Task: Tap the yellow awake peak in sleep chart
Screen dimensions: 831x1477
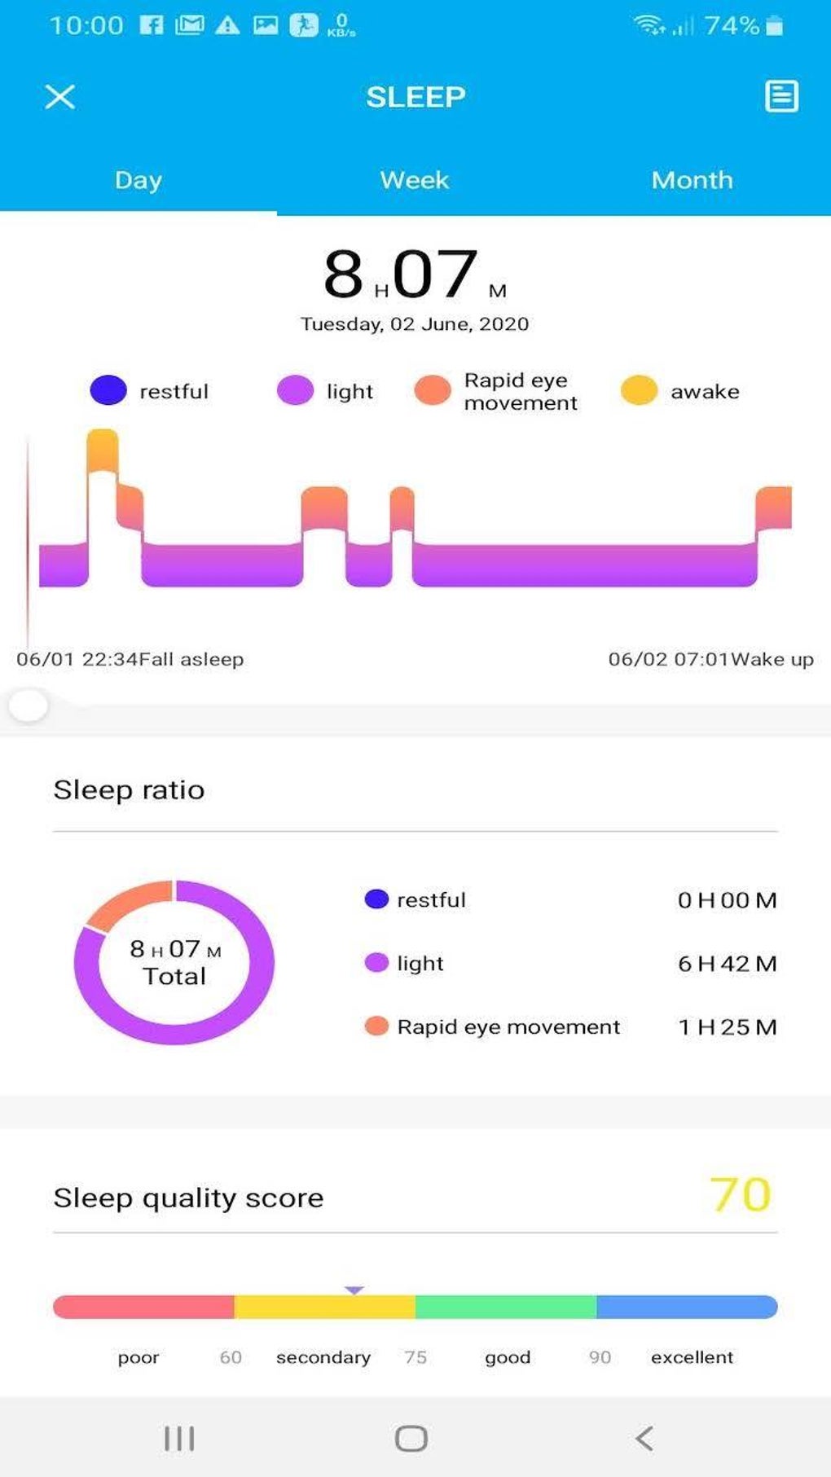Action: (103, 451)
